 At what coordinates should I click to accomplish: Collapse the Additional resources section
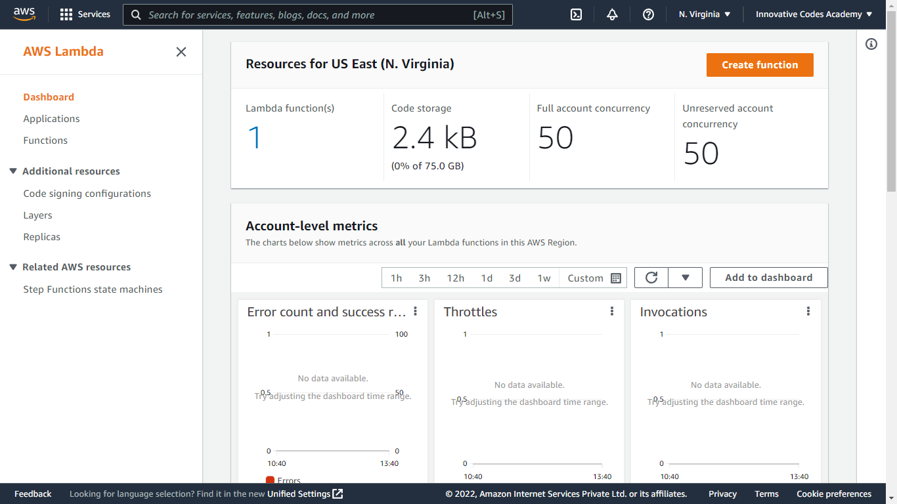[12, 171]
